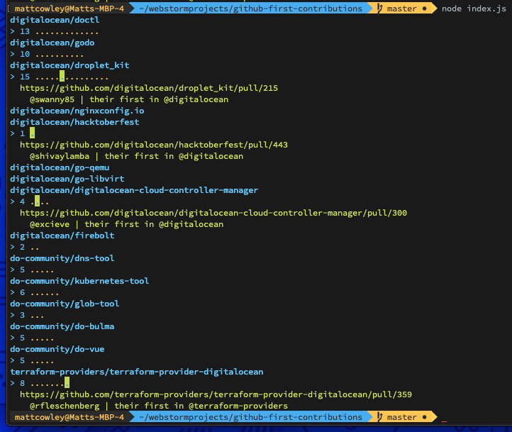The image size is (512, 432).
Task: Click the '> 2' count under firebolt
Action: (x=18, y=247)
